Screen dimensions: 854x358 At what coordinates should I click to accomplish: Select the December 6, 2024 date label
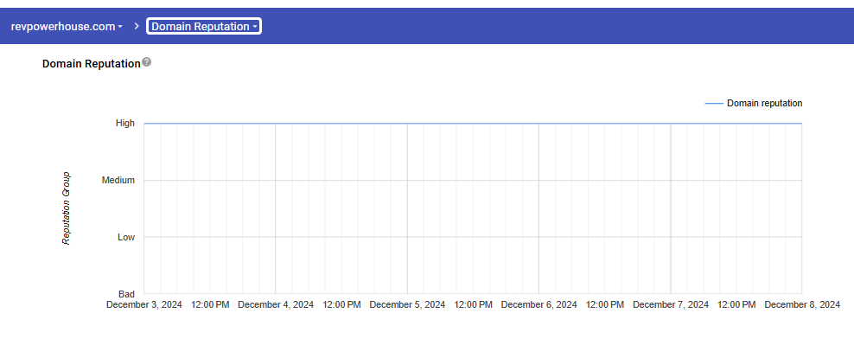(539, 305)
